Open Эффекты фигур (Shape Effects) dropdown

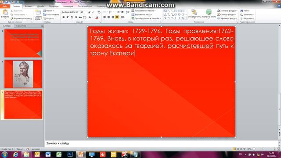[227, 18]
